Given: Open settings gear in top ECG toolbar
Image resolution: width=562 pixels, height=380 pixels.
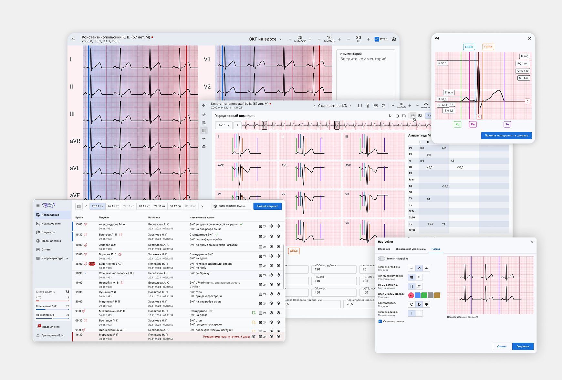Looking at the screenshot, I should pos(394,39).
